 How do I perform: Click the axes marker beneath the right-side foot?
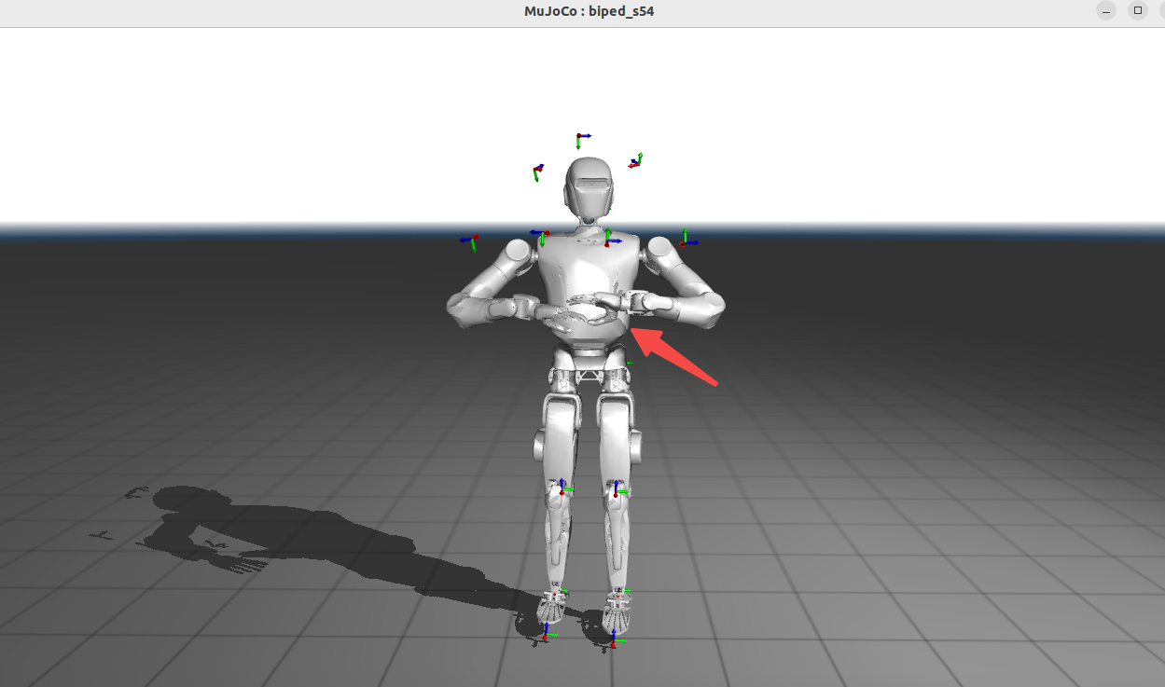pos(614,639)
